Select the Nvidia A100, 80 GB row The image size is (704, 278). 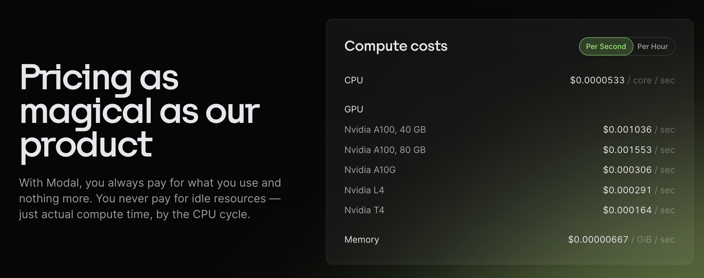pyautogui.click(x=385, y=150)
